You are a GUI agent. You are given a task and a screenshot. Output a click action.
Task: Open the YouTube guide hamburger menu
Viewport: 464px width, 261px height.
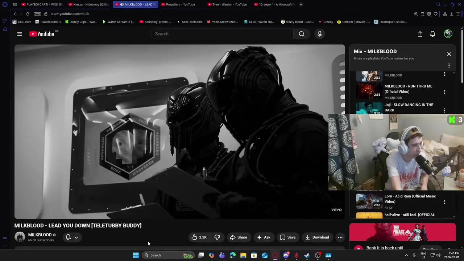[x=20, y=34]
